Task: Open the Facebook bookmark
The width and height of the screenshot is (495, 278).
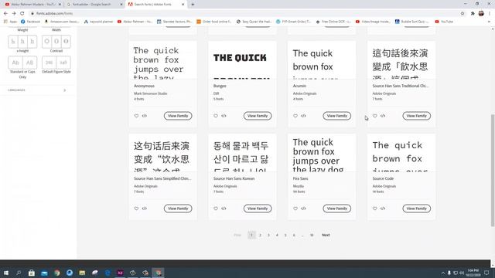Action: pos(31,22)
